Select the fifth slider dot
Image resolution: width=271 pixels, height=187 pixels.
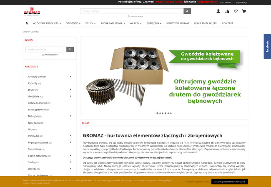click(x=168, y=113)
